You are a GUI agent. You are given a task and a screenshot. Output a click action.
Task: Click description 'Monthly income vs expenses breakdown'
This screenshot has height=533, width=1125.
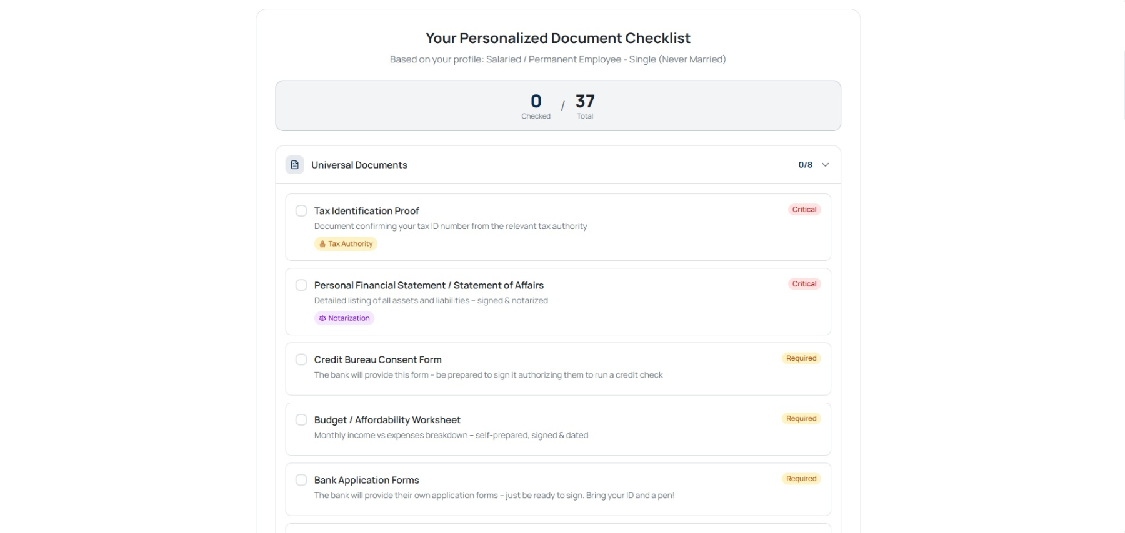coord(451,436)
